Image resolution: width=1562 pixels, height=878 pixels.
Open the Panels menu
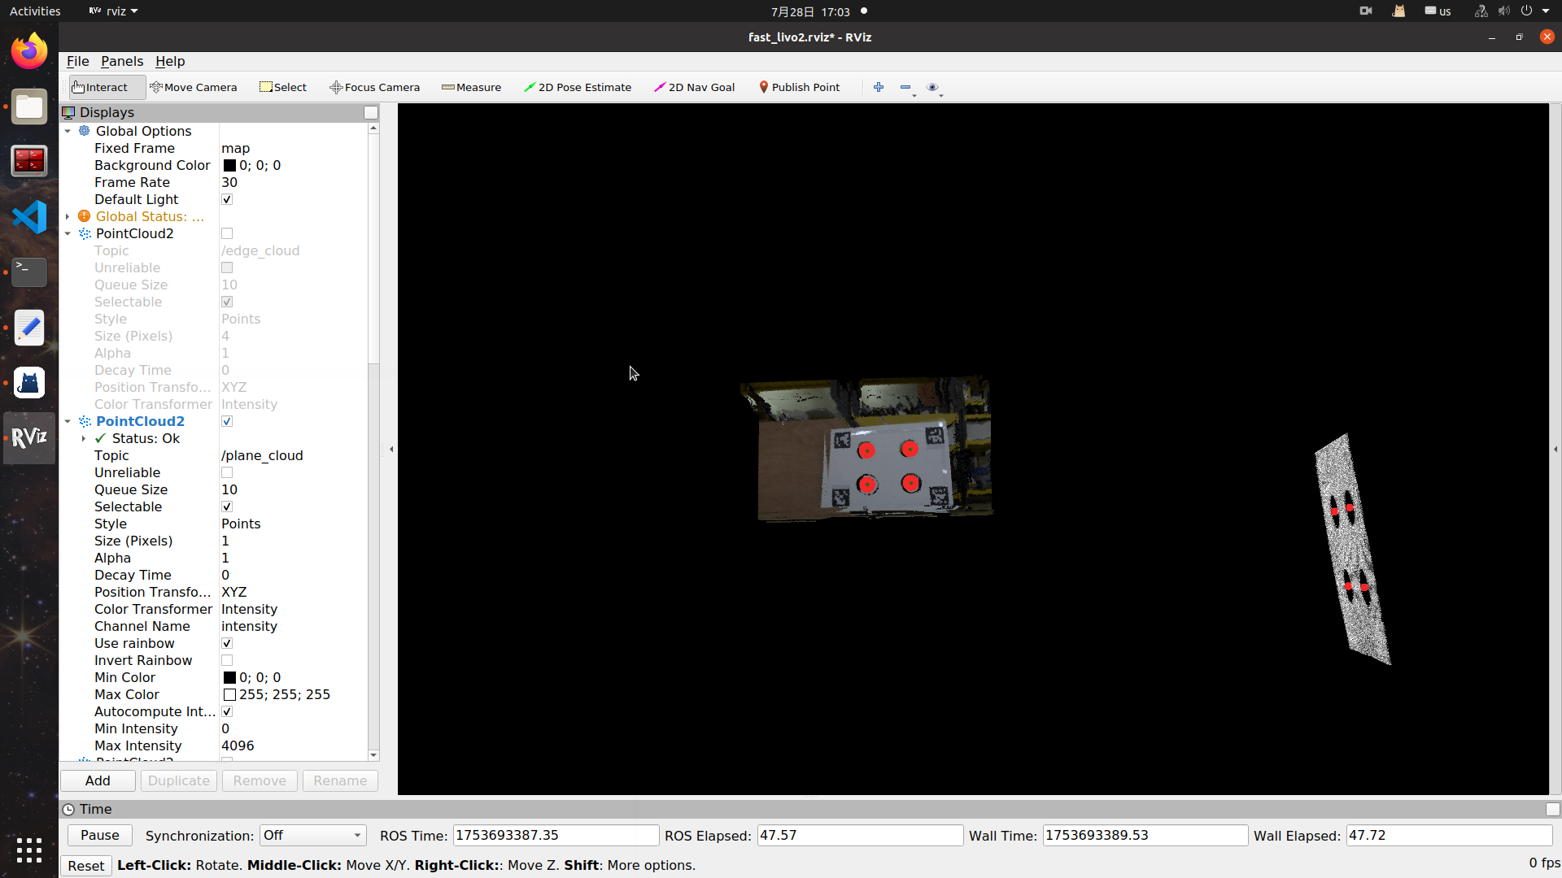point(122,61)
